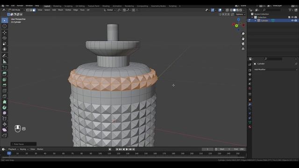Collapse the Collection tree arrow
Screen dimensions: 299x168
(x=252, y=17)
